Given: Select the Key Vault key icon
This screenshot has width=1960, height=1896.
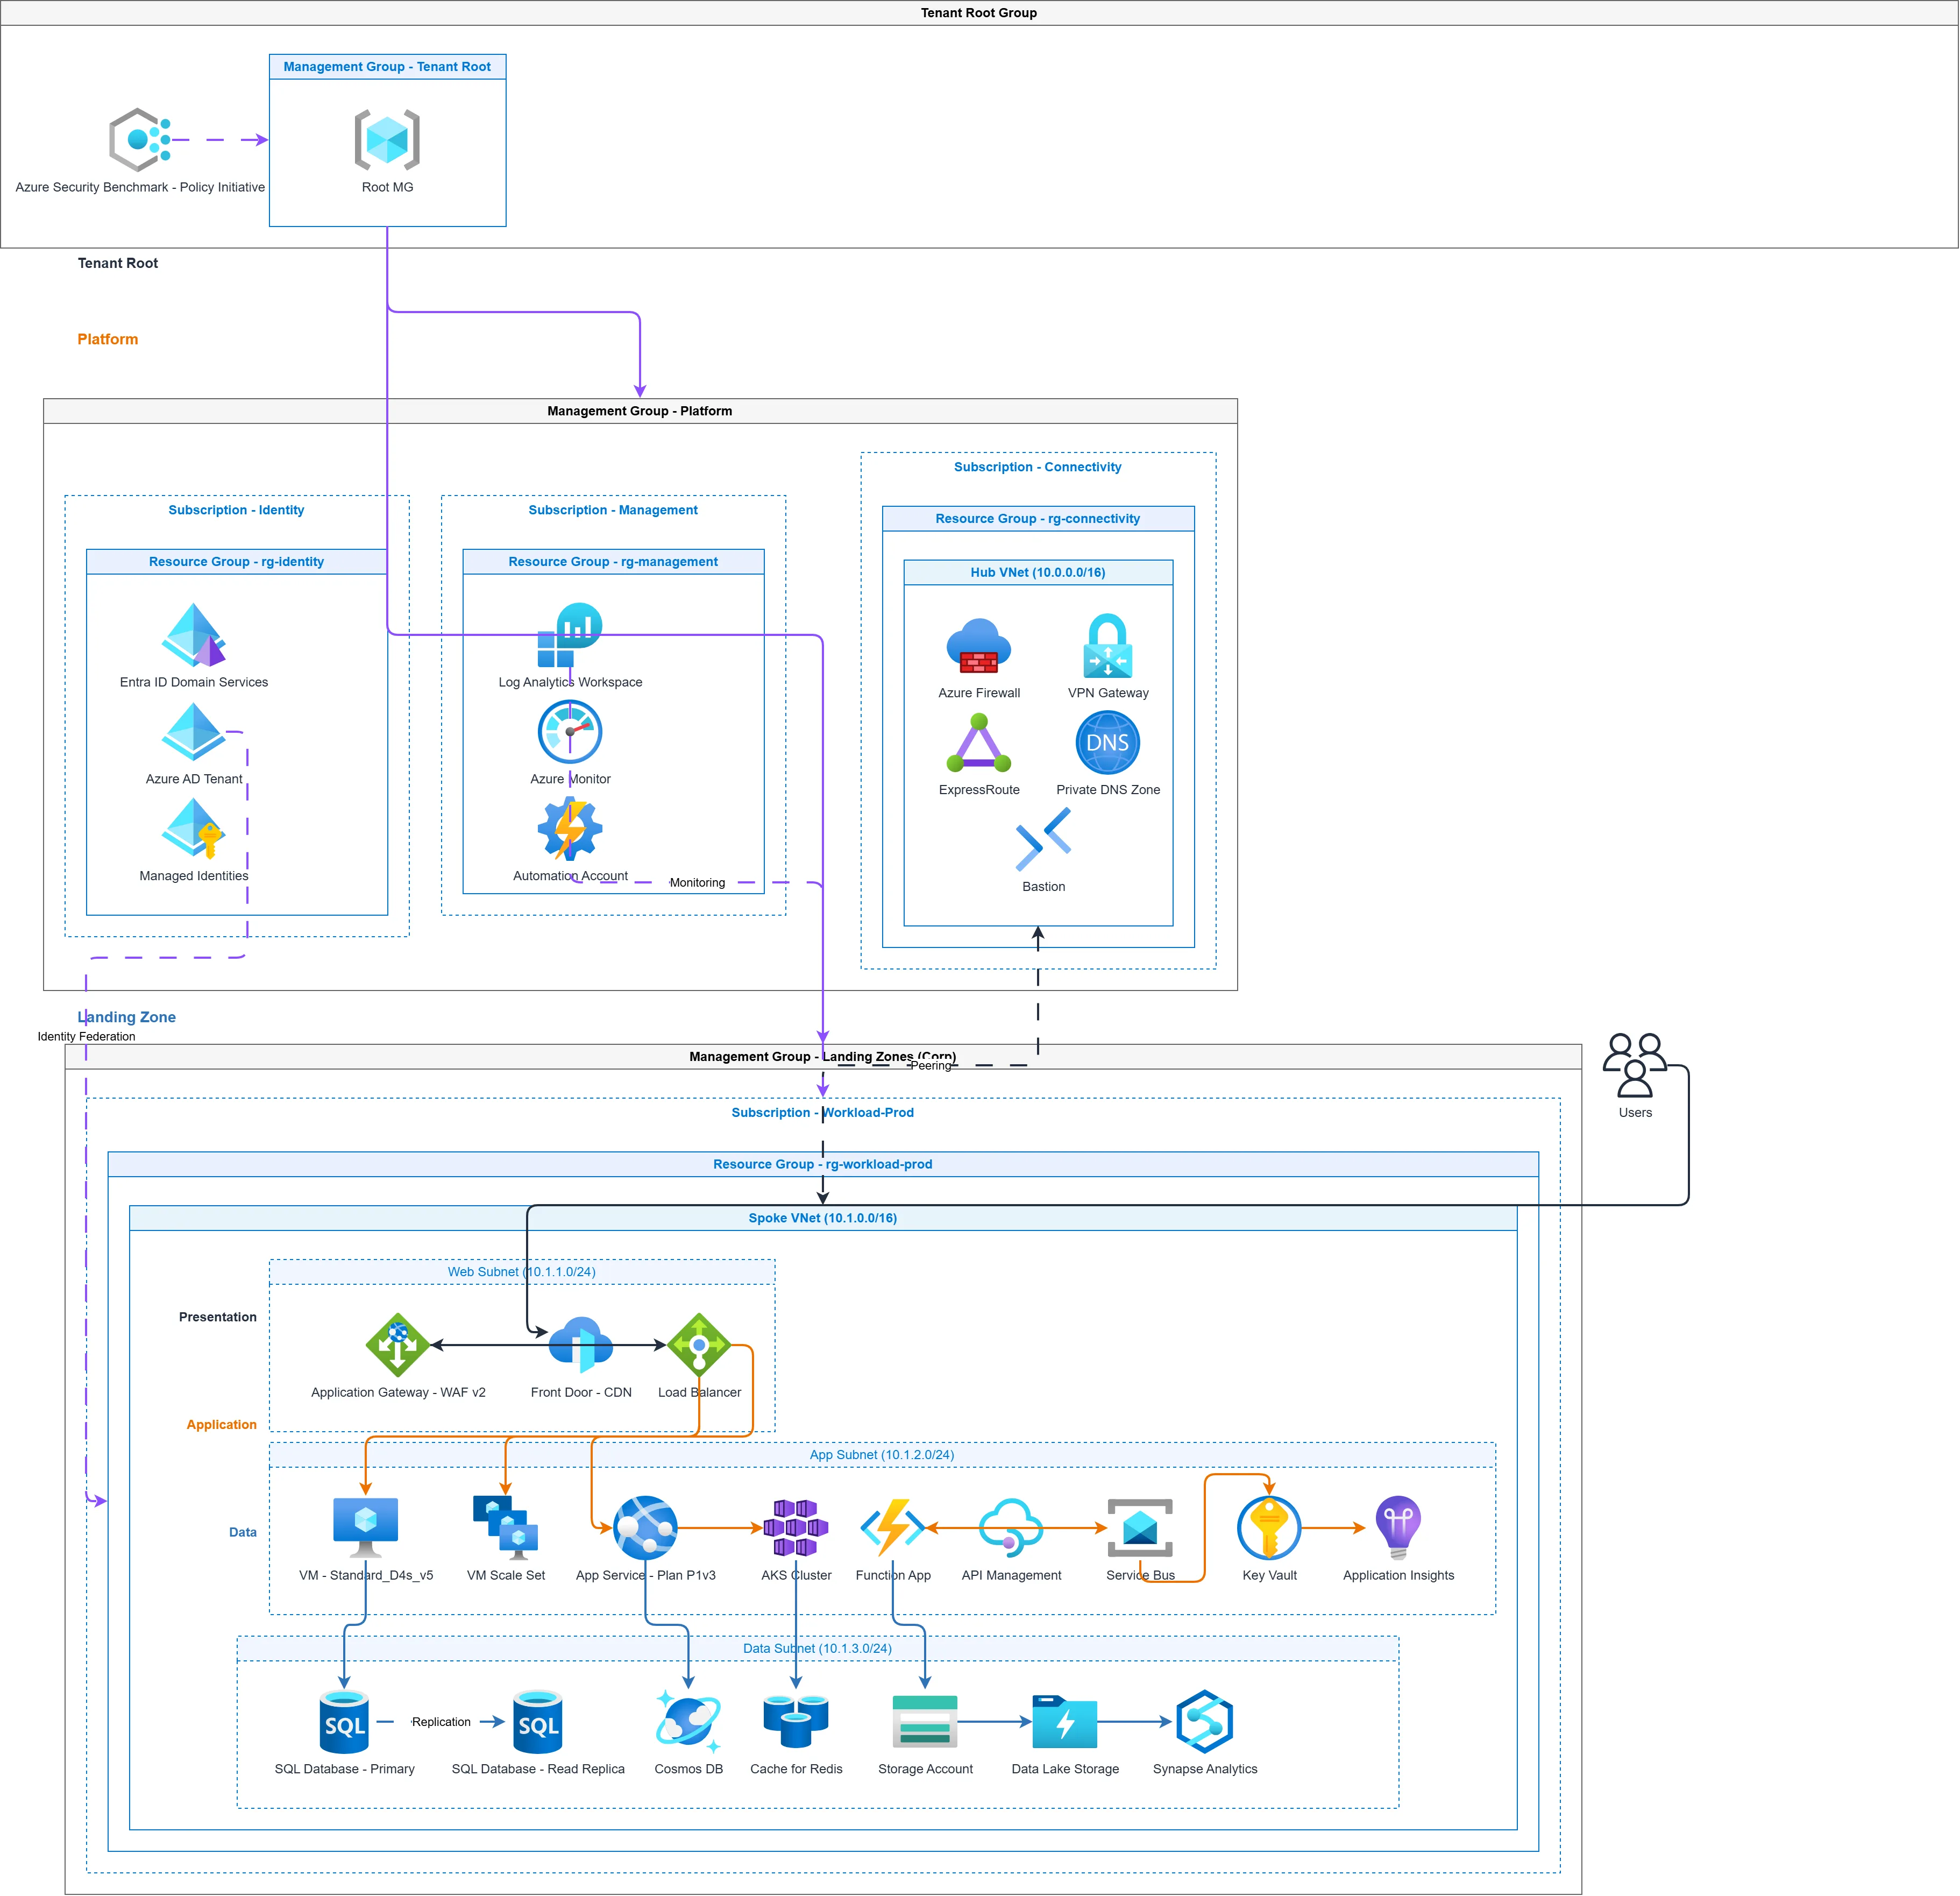Looking at the screenshot, I should 1269,1529.
